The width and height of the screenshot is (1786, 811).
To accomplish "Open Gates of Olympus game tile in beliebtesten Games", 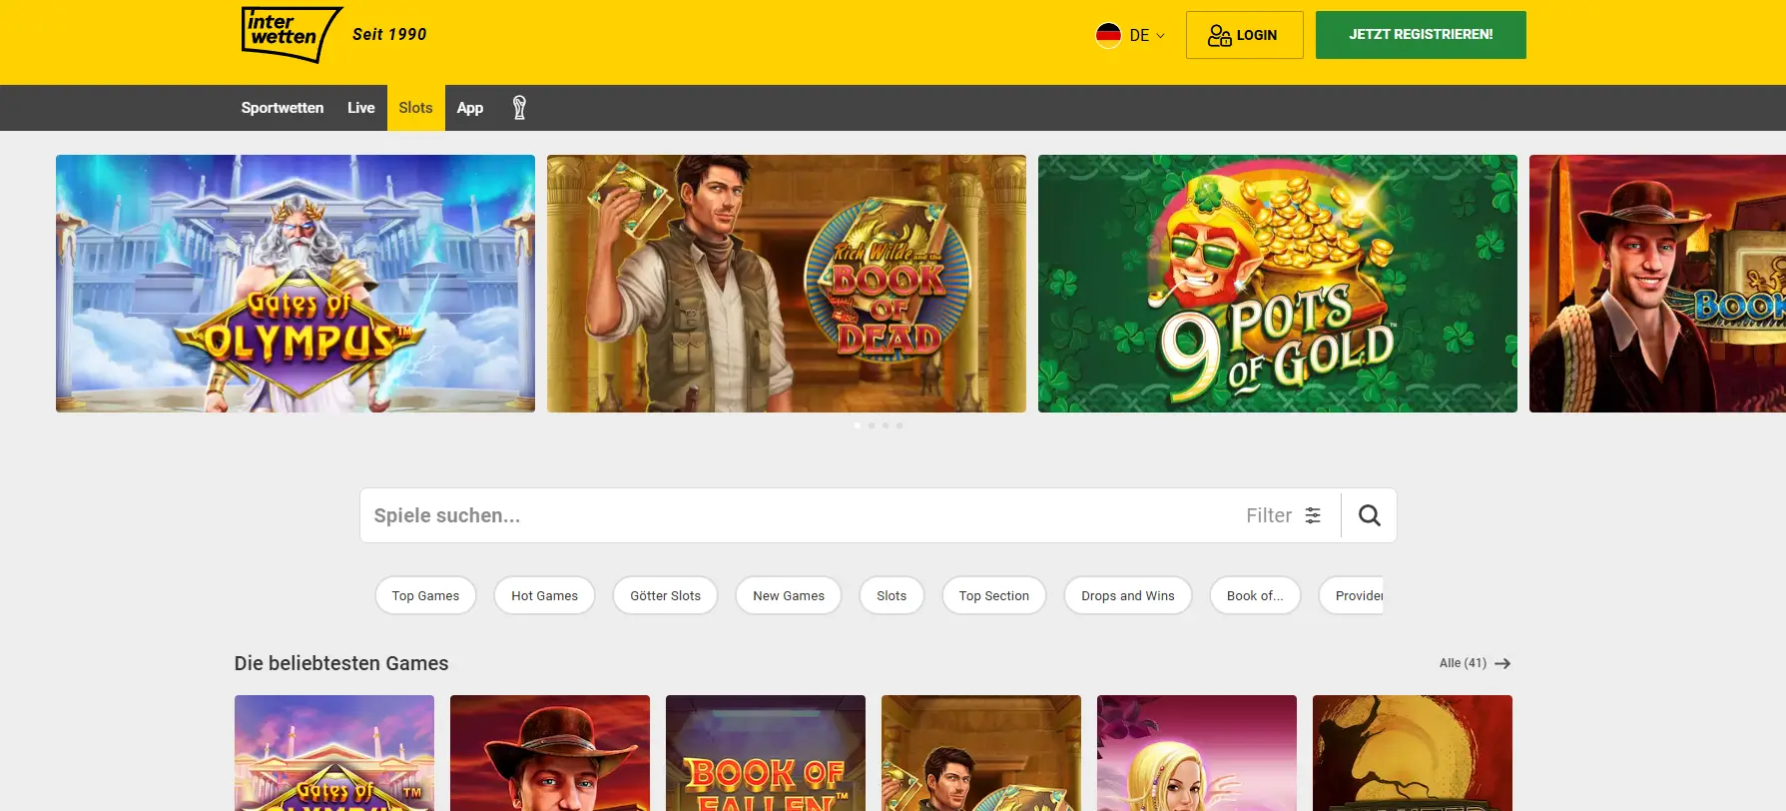I will pos(334,753).
